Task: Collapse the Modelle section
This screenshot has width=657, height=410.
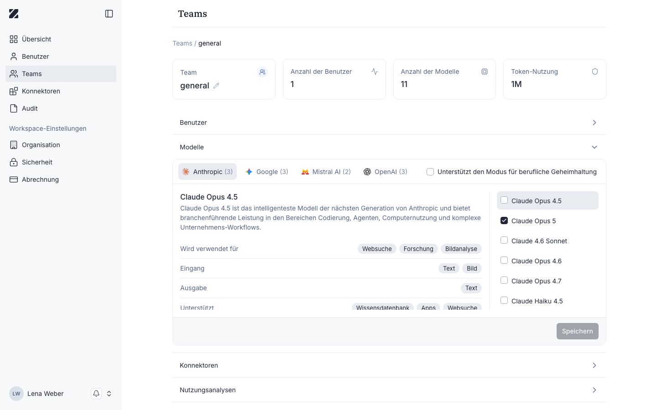Action: point(389,147)
